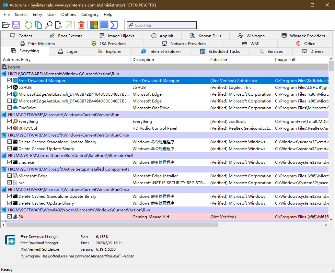Uncheck the PXI Gaming Mouse entry
This screenshot has width=335, height=273.
[9, 216]
